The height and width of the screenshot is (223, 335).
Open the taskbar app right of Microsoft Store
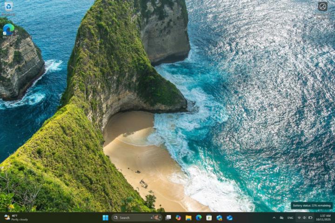tap(219, 217)
